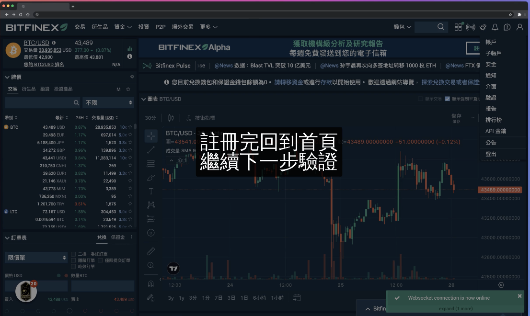The width and height of the screenshot is (530, 316).
Task: Click the user account profile icon
Action: (x=520, y=27)
